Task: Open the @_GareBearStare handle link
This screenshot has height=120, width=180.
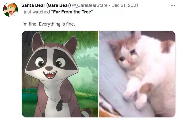Action: (90, 5)
